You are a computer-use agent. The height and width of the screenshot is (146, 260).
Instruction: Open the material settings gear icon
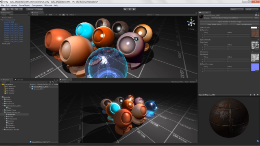258,15
